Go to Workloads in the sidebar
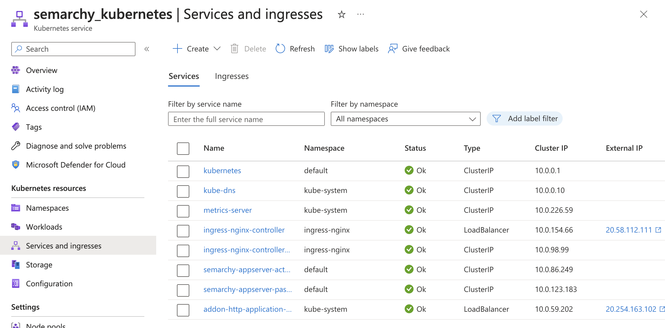 [44, 227]
